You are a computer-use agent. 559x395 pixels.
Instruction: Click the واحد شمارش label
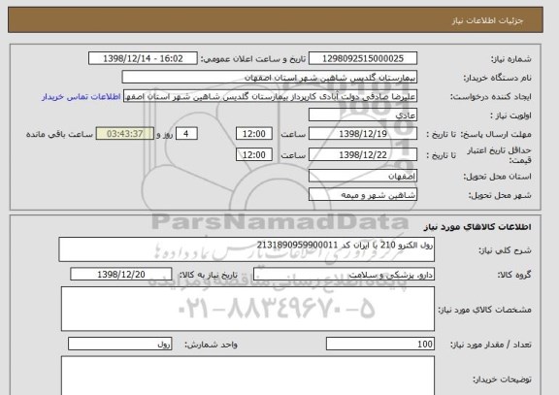tap(211, 345)
